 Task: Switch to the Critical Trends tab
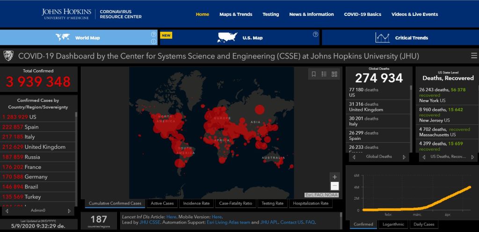[400, 37]
